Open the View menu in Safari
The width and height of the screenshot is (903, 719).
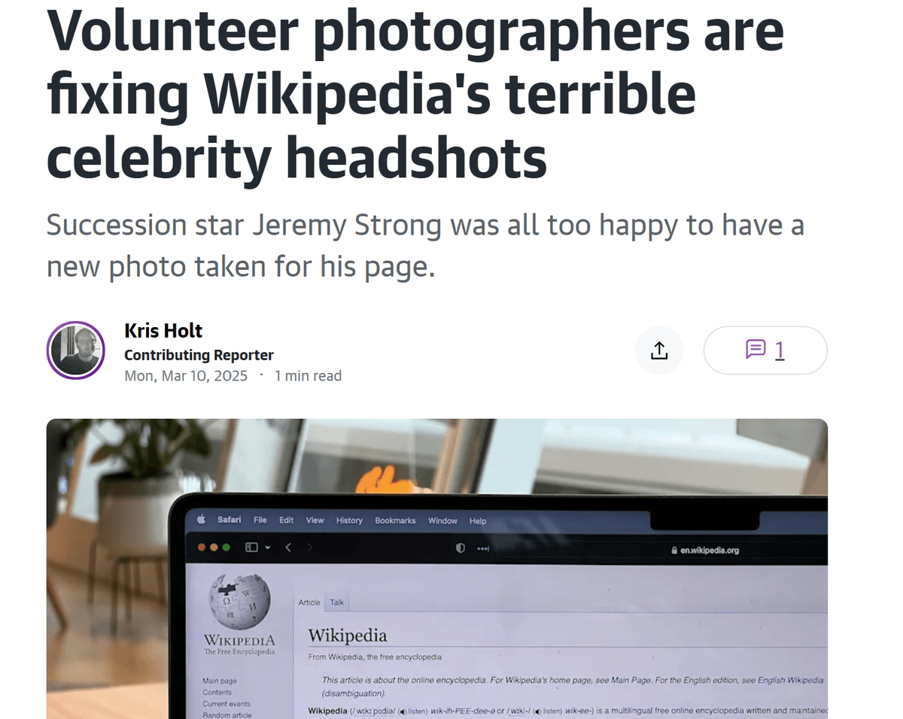(x=315, y=520)
